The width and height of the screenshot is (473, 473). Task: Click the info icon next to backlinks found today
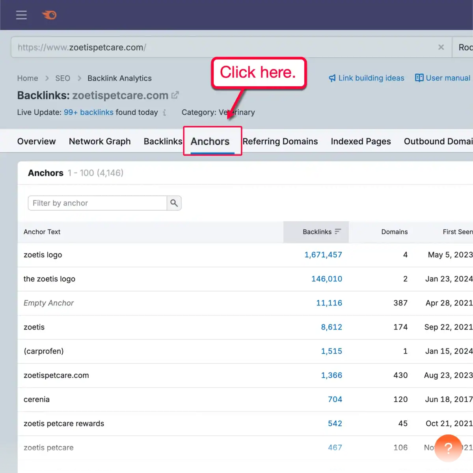click(x=164, y=113)
